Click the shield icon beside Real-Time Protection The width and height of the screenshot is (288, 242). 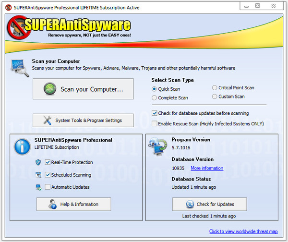(38, 162)
